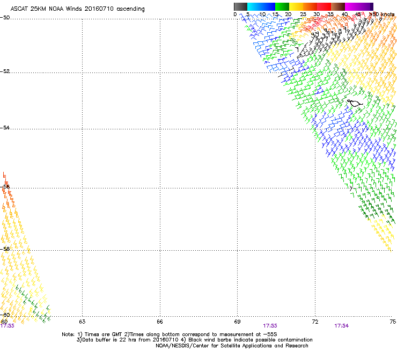Click the green 15–20 knots legend segment
The height and width of the screenshot is (349, 397).
[x=282, y=6]
